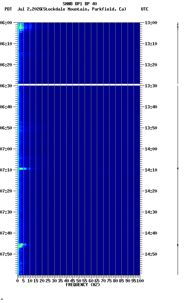Click the 06:40 PDT time label
193x303 pixels.
[6, 107]
